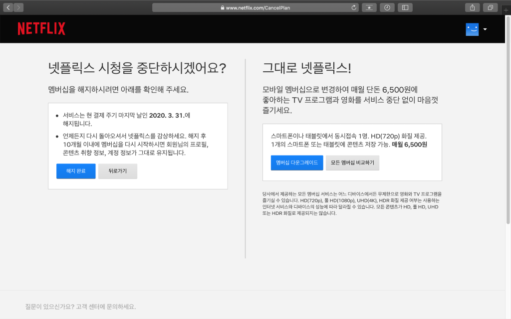Click the 멤버십 다운그레이드 button

[297, 162]
